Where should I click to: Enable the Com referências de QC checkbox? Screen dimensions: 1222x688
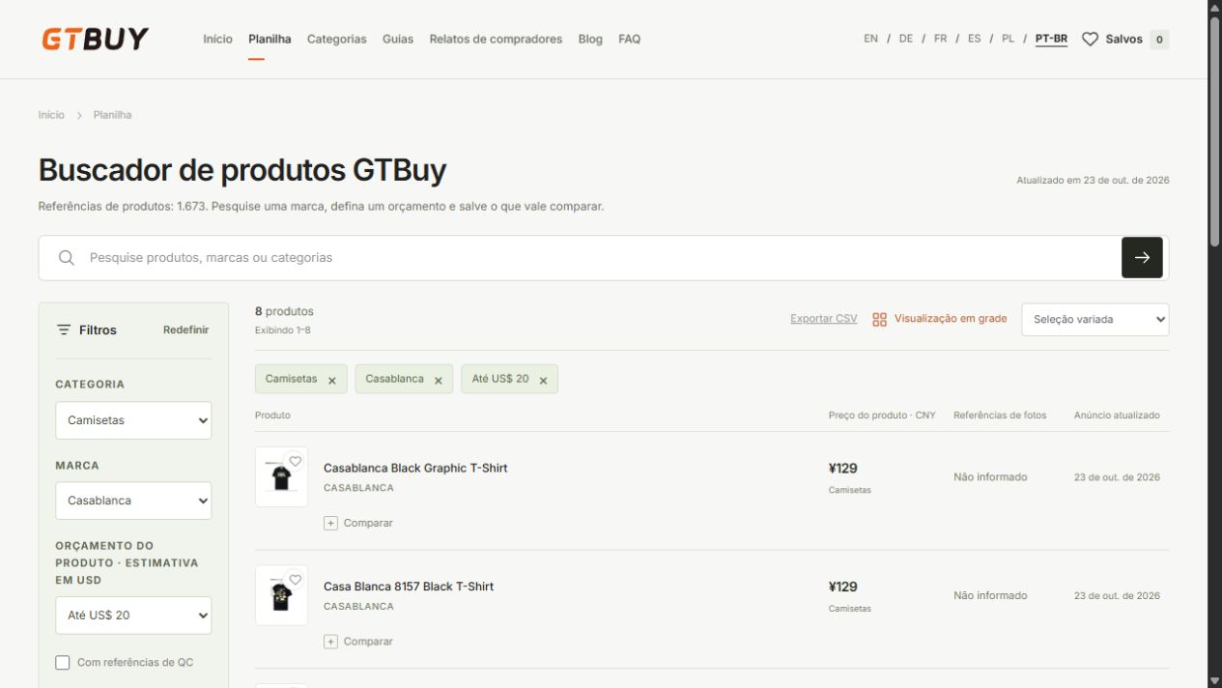[63, 663]
